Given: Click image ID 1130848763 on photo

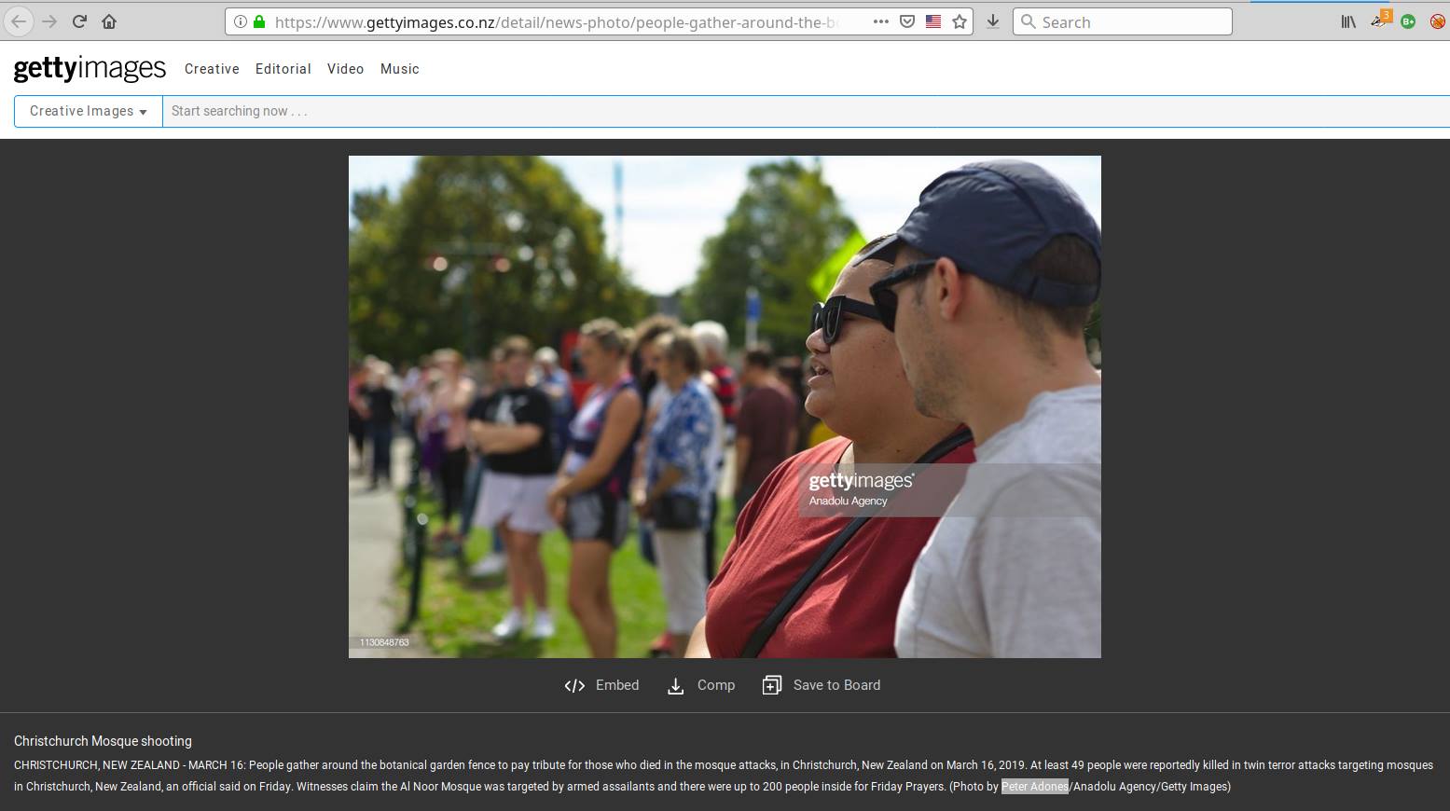Looking at the screenshot, I should 384,642.
